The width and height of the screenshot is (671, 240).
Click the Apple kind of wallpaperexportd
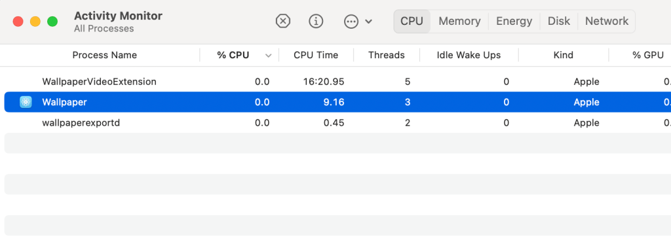click(586, 123)
